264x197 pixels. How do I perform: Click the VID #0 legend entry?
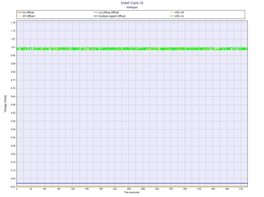pos(177,13)
